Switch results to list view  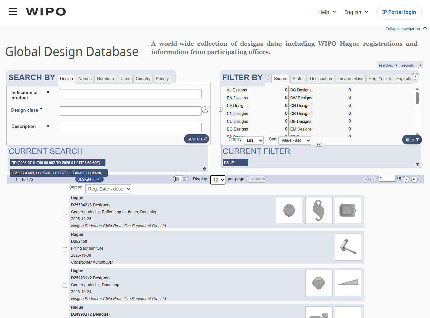point(177,179)
